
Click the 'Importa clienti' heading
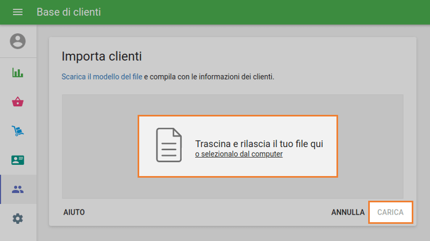(102, 56)
